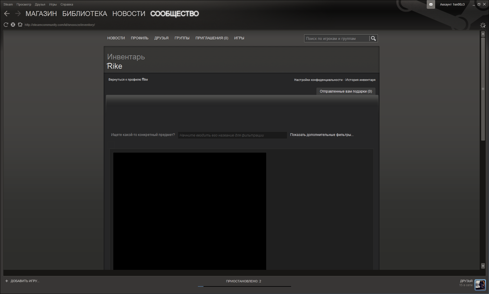Open Отправленные вам подарки (0) tab
The image size is (489, 294).
[x=346, y=91]
